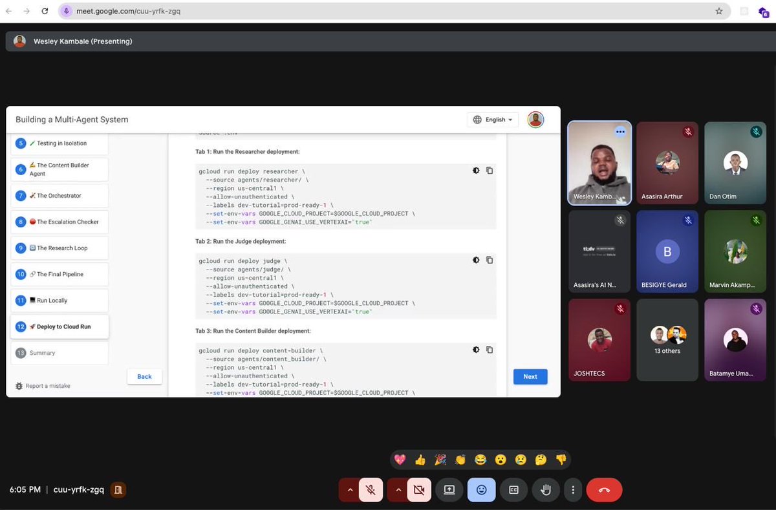Open options on Wesley Kambale's video tile

coord(620,131)
